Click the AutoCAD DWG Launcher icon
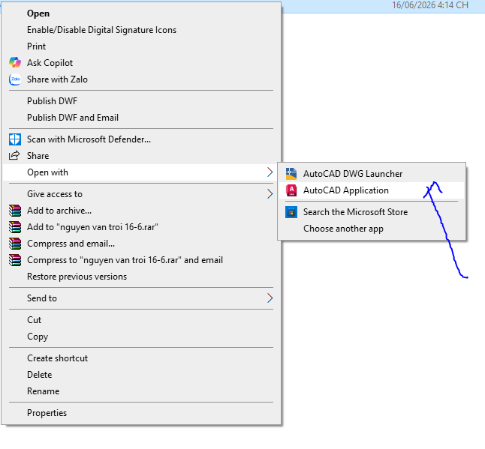485x449 pixels. (291, 174)
